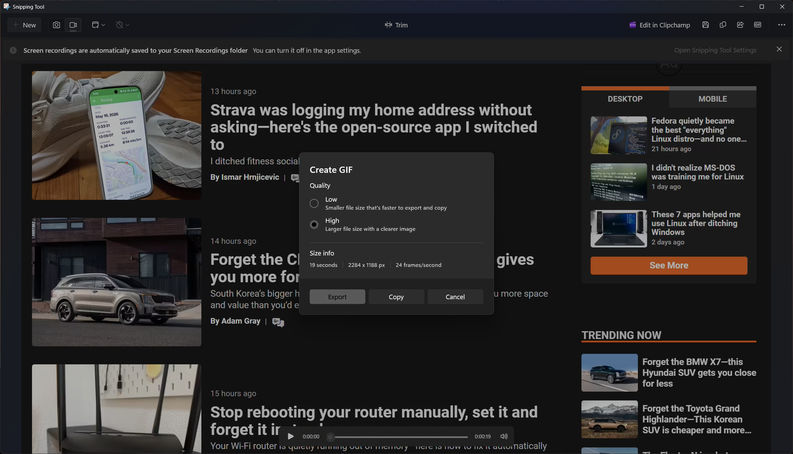Open Snipping Tool Settings link
This screenshot has height=454, width=793.
pos(715,50)
